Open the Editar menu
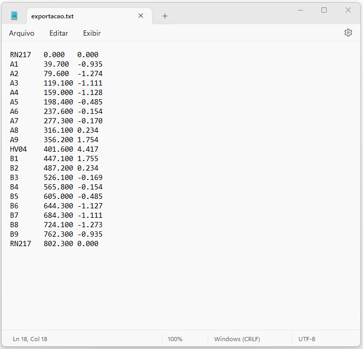 (59, 33)
